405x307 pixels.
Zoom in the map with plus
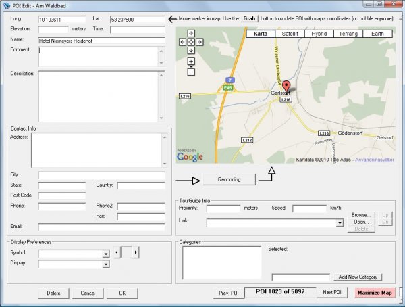tap(191, 62)
